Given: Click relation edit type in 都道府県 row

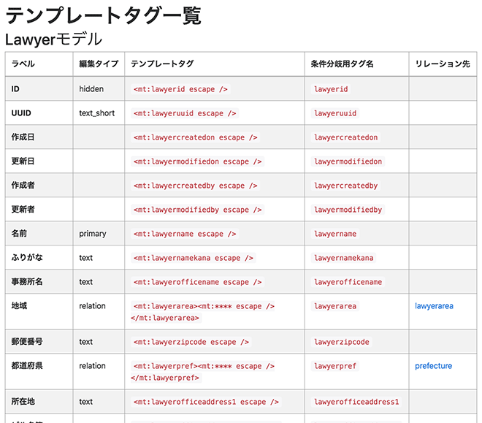Looking at the screenshot, I should pyautogui.click(x=92, y=366).
